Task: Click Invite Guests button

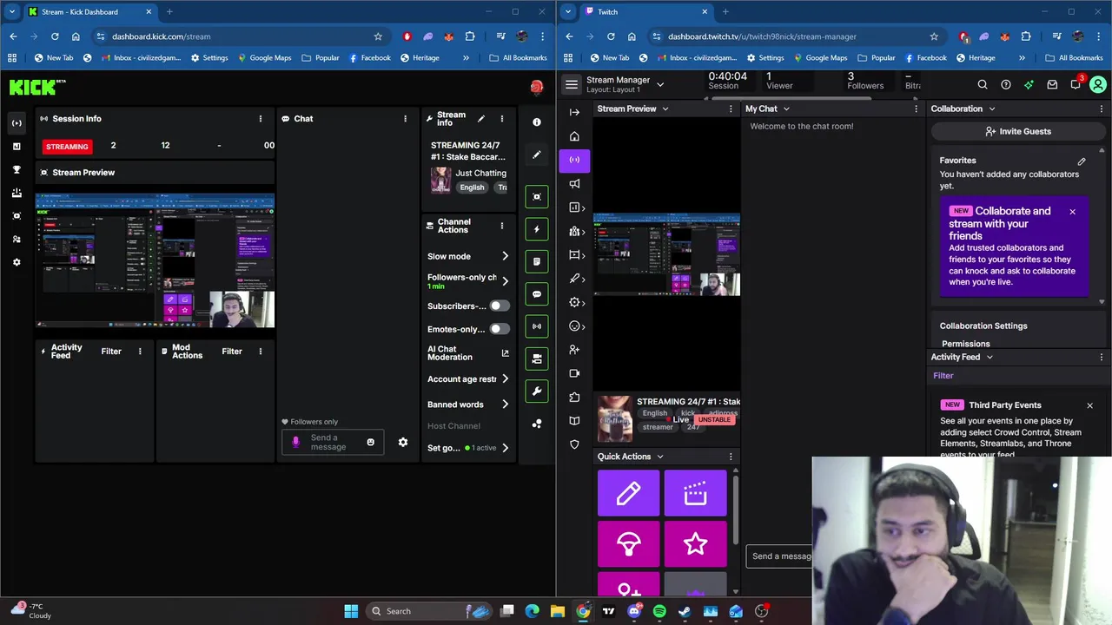Action: pyautogui.click(x=1018, y=132)
